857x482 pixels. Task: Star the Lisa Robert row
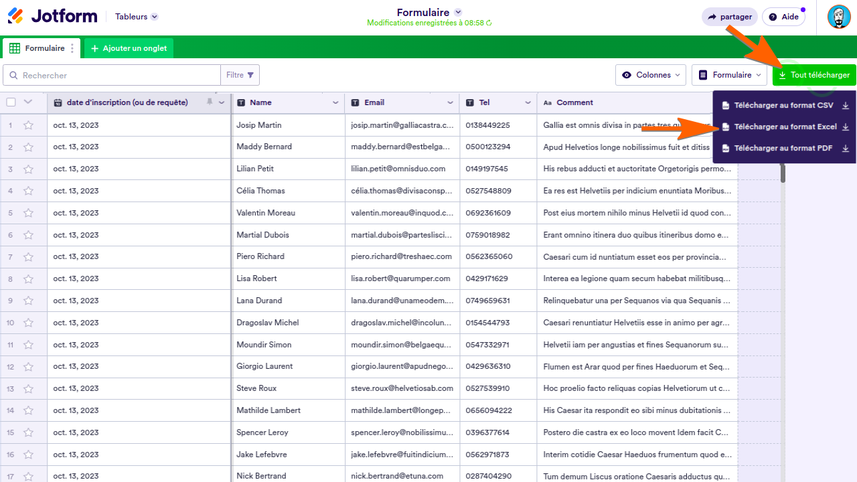(28, 278)
